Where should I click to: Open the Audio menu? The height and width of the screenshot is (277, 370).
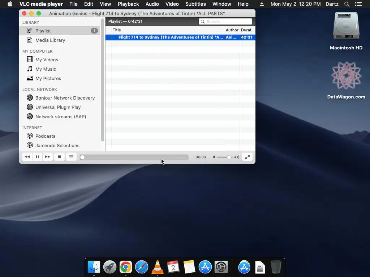pos(152,4)
